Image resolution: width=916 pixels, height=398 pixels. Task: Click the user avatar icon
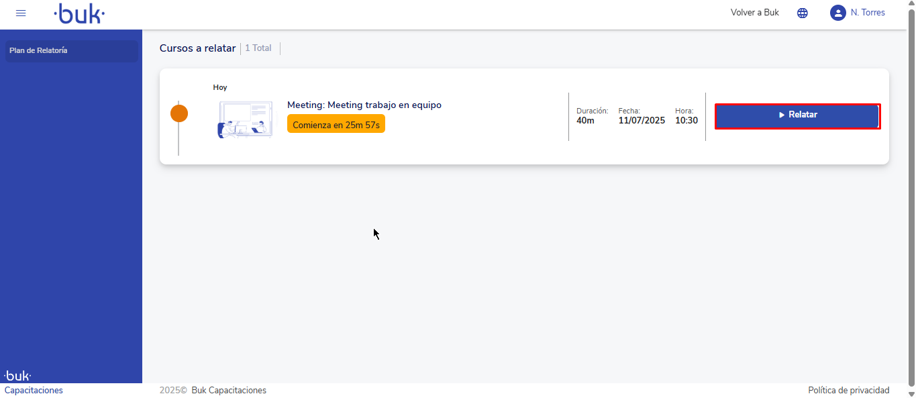click(837, 13)
